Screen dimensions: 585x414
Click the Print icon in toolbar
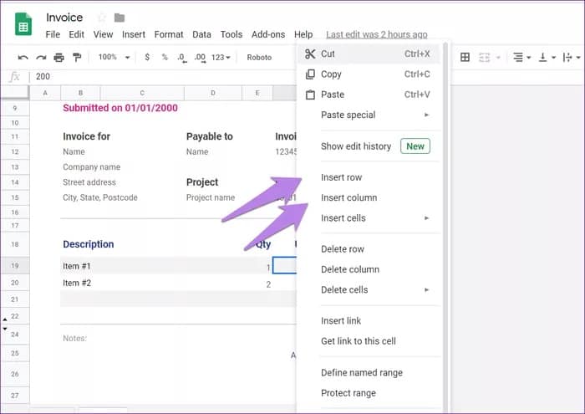(58, 58)
